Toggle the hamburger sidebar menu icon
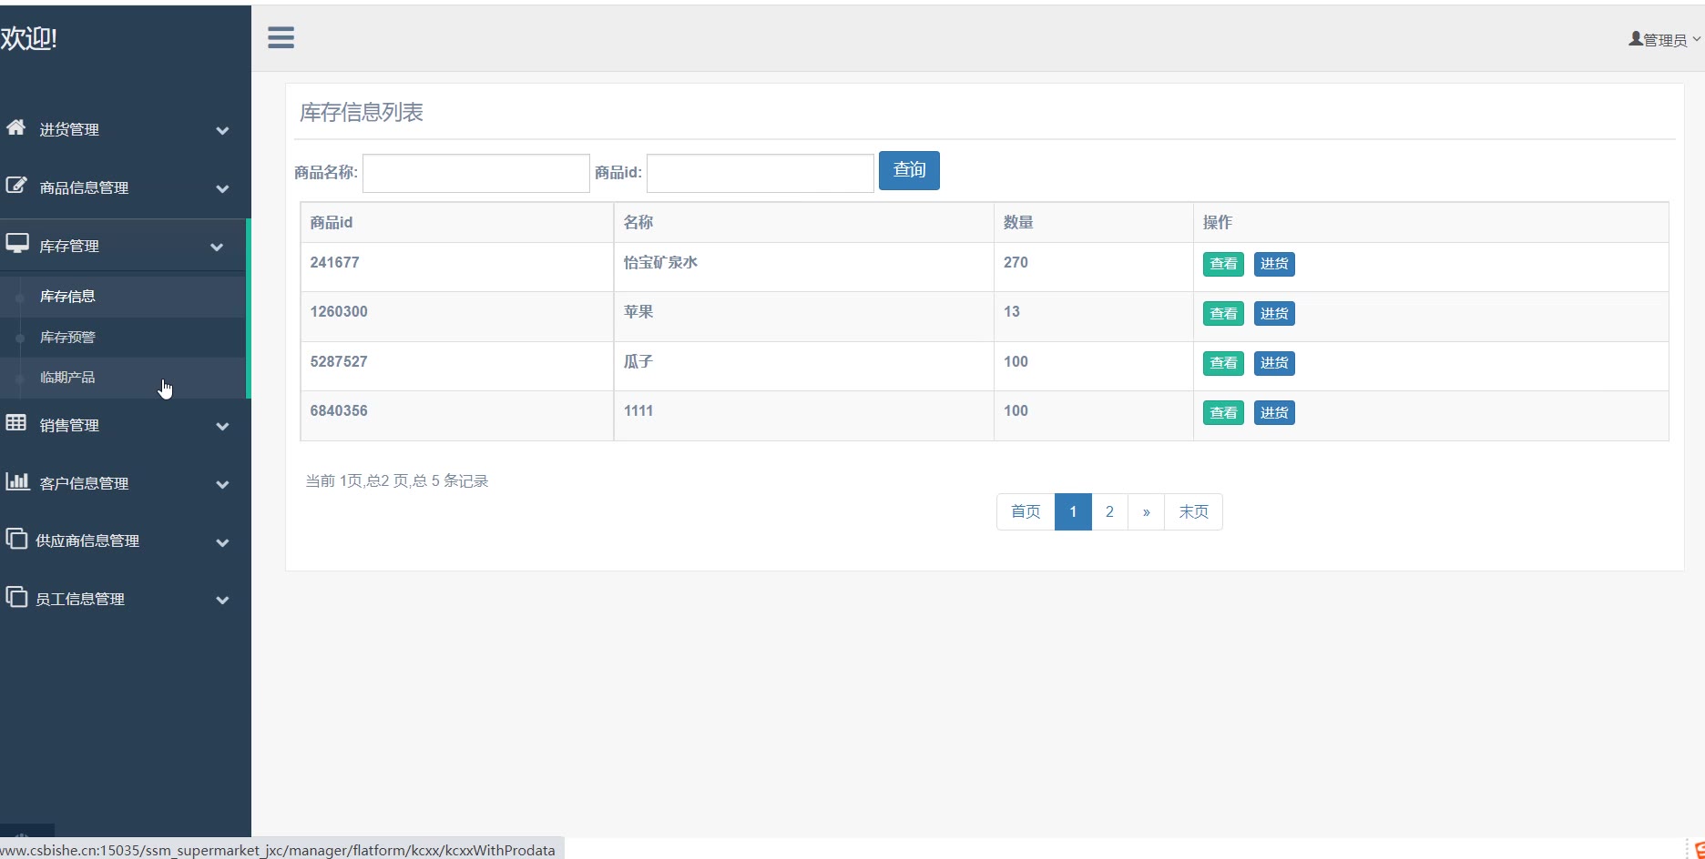 pyautogui.click(x=281, y=37)
